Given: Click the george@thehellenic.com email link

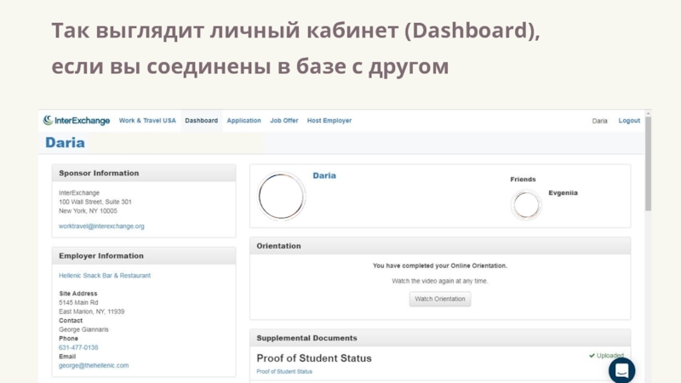Looking at the screenshot, I should [x=94, y=365].
